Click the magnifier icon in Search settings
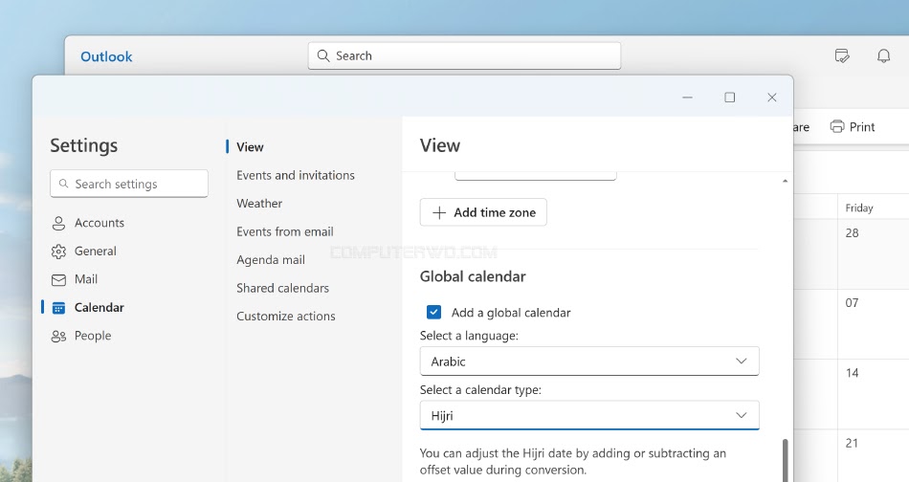The height and width of the screenshot is (482, 909). tap(64, 183)
